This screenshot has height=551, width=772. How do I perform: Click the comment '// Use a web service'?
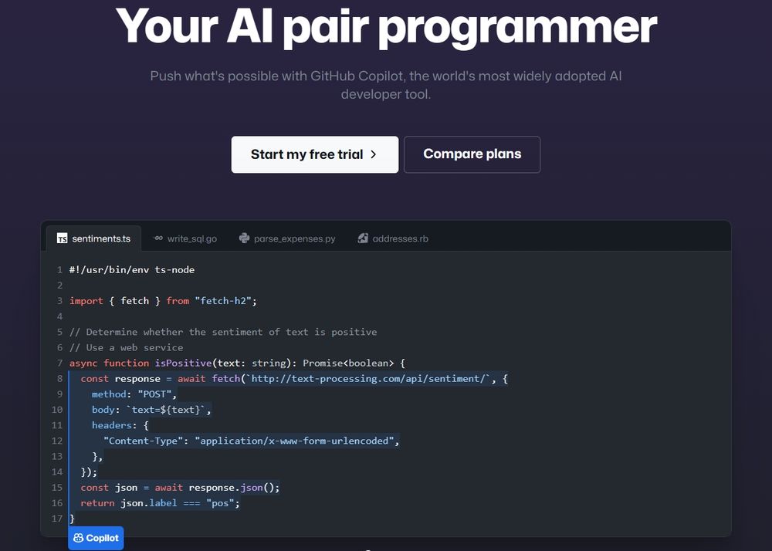[126, 347]
